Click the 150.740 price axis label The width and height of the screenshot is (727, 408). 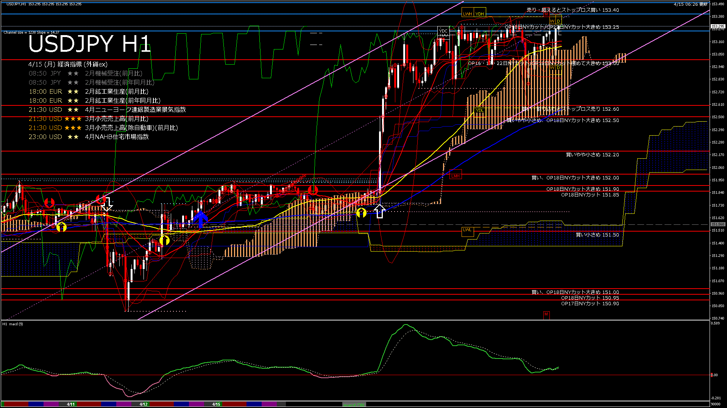[x=718, y=318]
